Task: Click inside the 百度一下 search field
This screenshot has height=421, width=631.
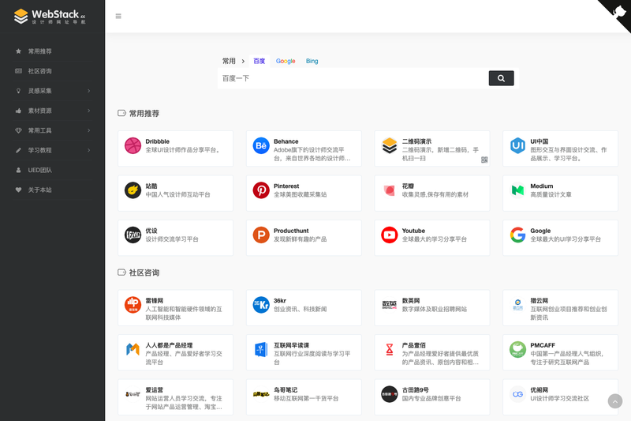Action: click(x=353, y=78)
